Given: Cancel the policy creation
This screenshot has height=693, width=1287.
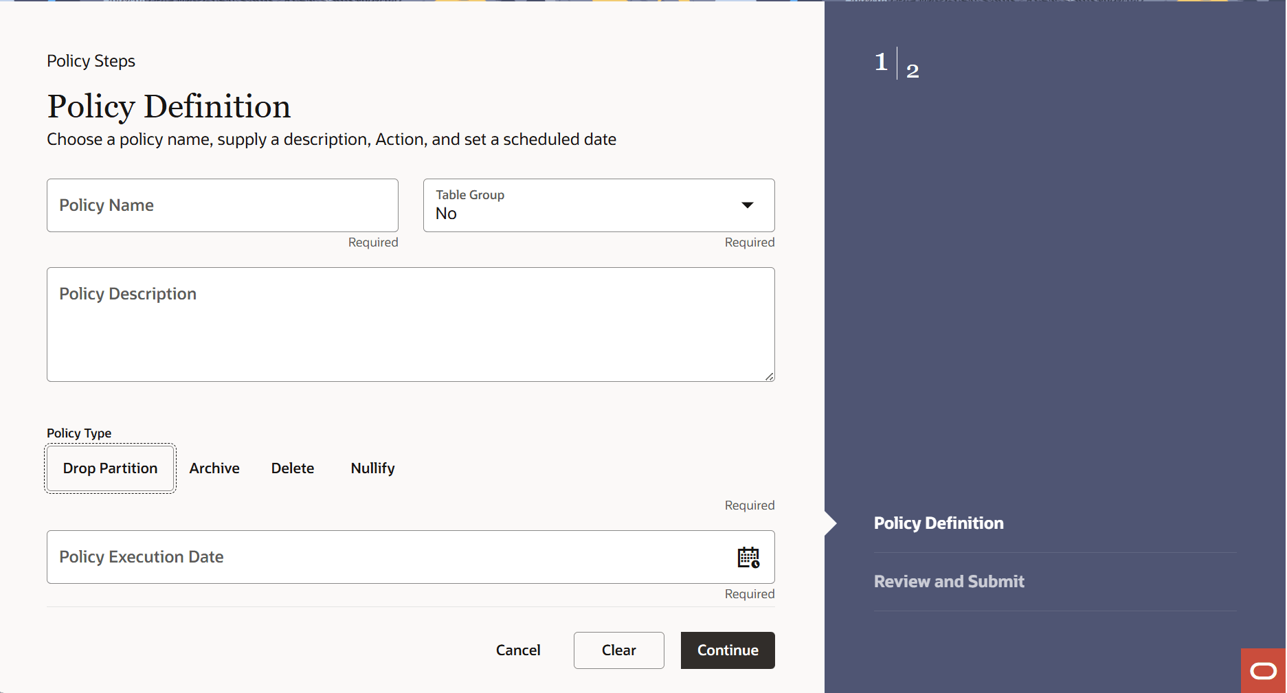Looking at the screenshot, I should tap(518, 650).
